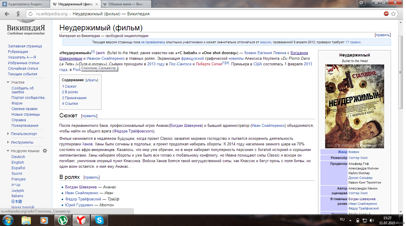This screenshot has width=406, height=226.
Task: Select the Неудержимый (фильм) tab
Action: click(76, 4)
